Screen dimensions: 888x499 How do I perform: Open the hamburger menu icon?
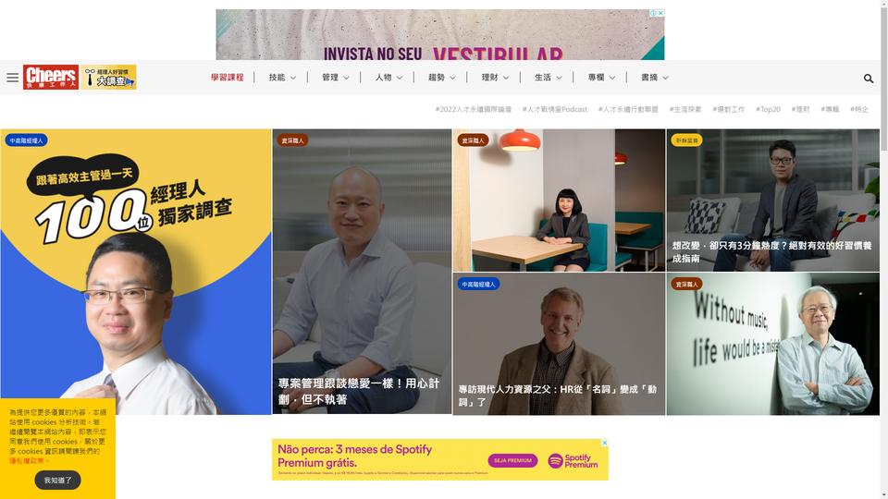(12, 78)
